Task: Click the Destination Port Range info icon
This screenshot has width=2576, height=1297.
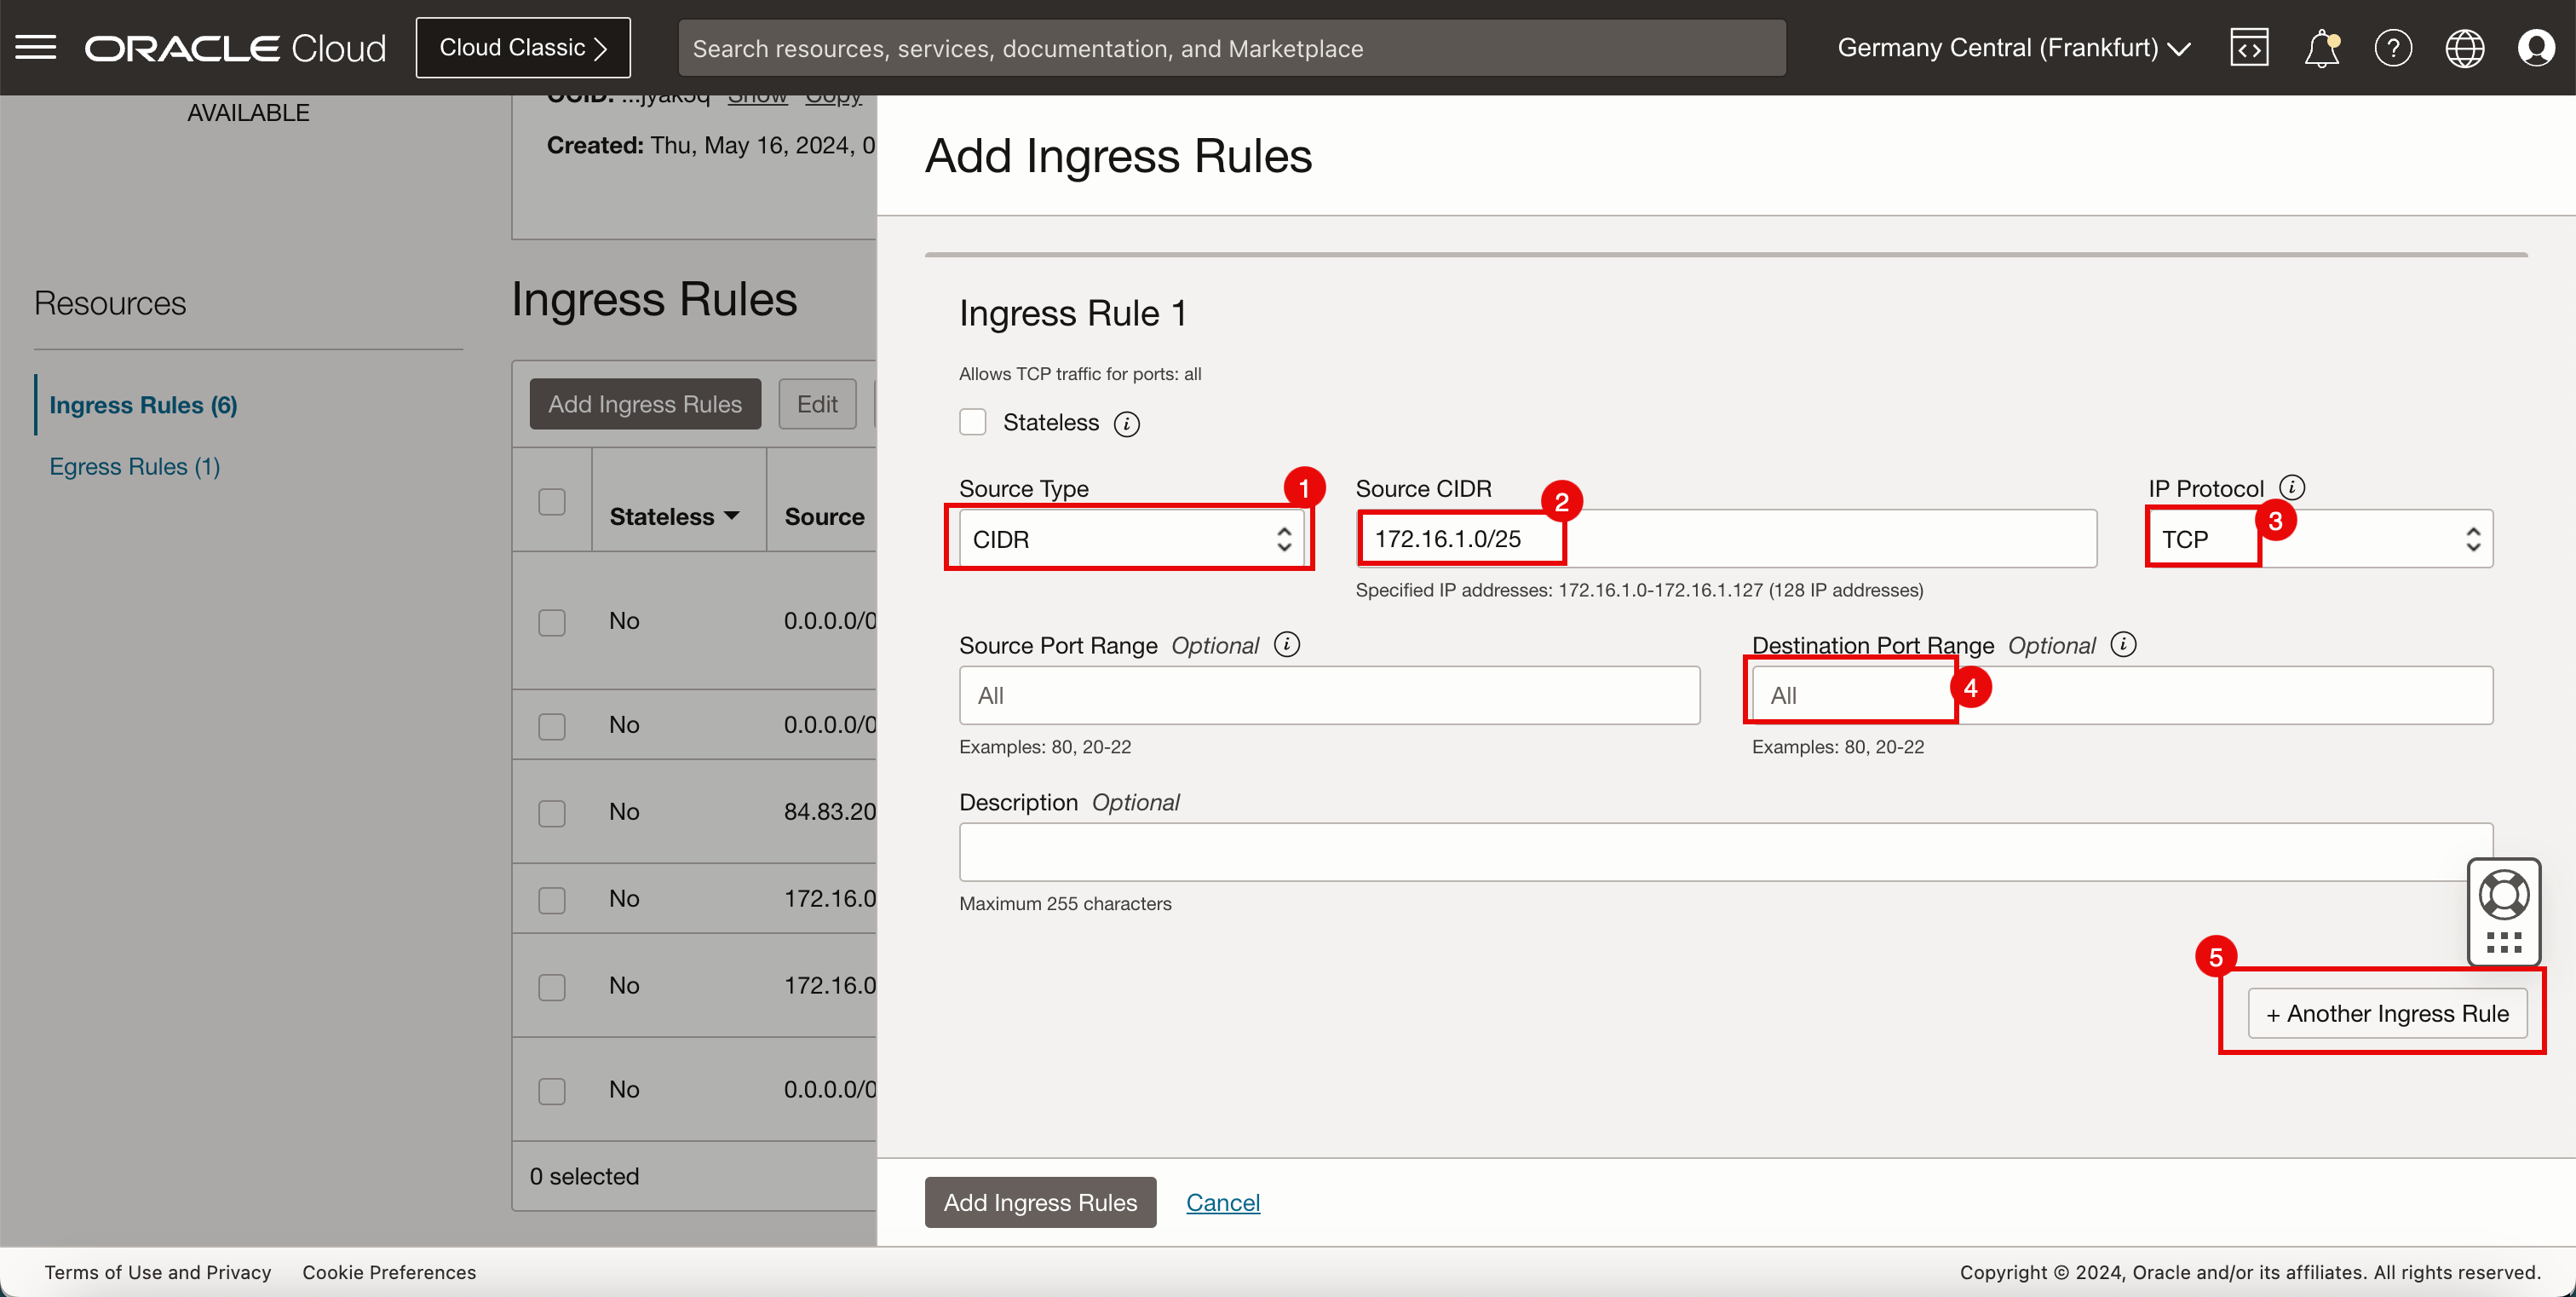Action: coord(2123,645)
